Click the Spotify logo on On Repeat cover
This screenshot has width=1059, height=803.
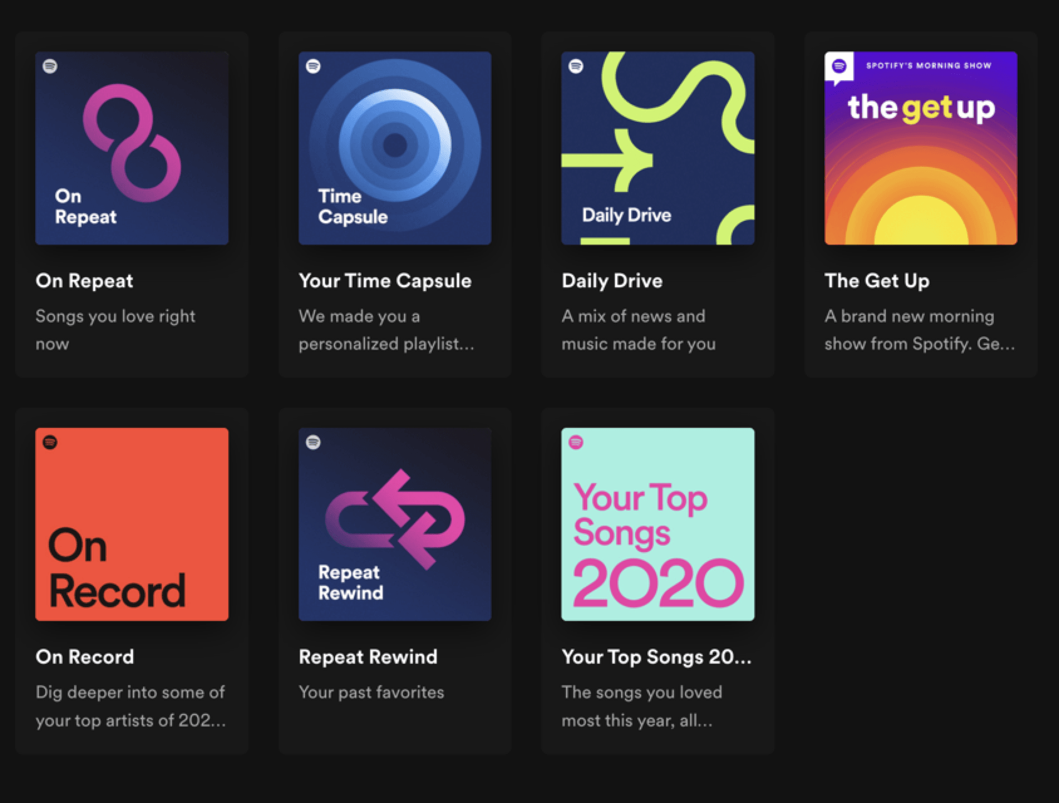tap(50, 66)
